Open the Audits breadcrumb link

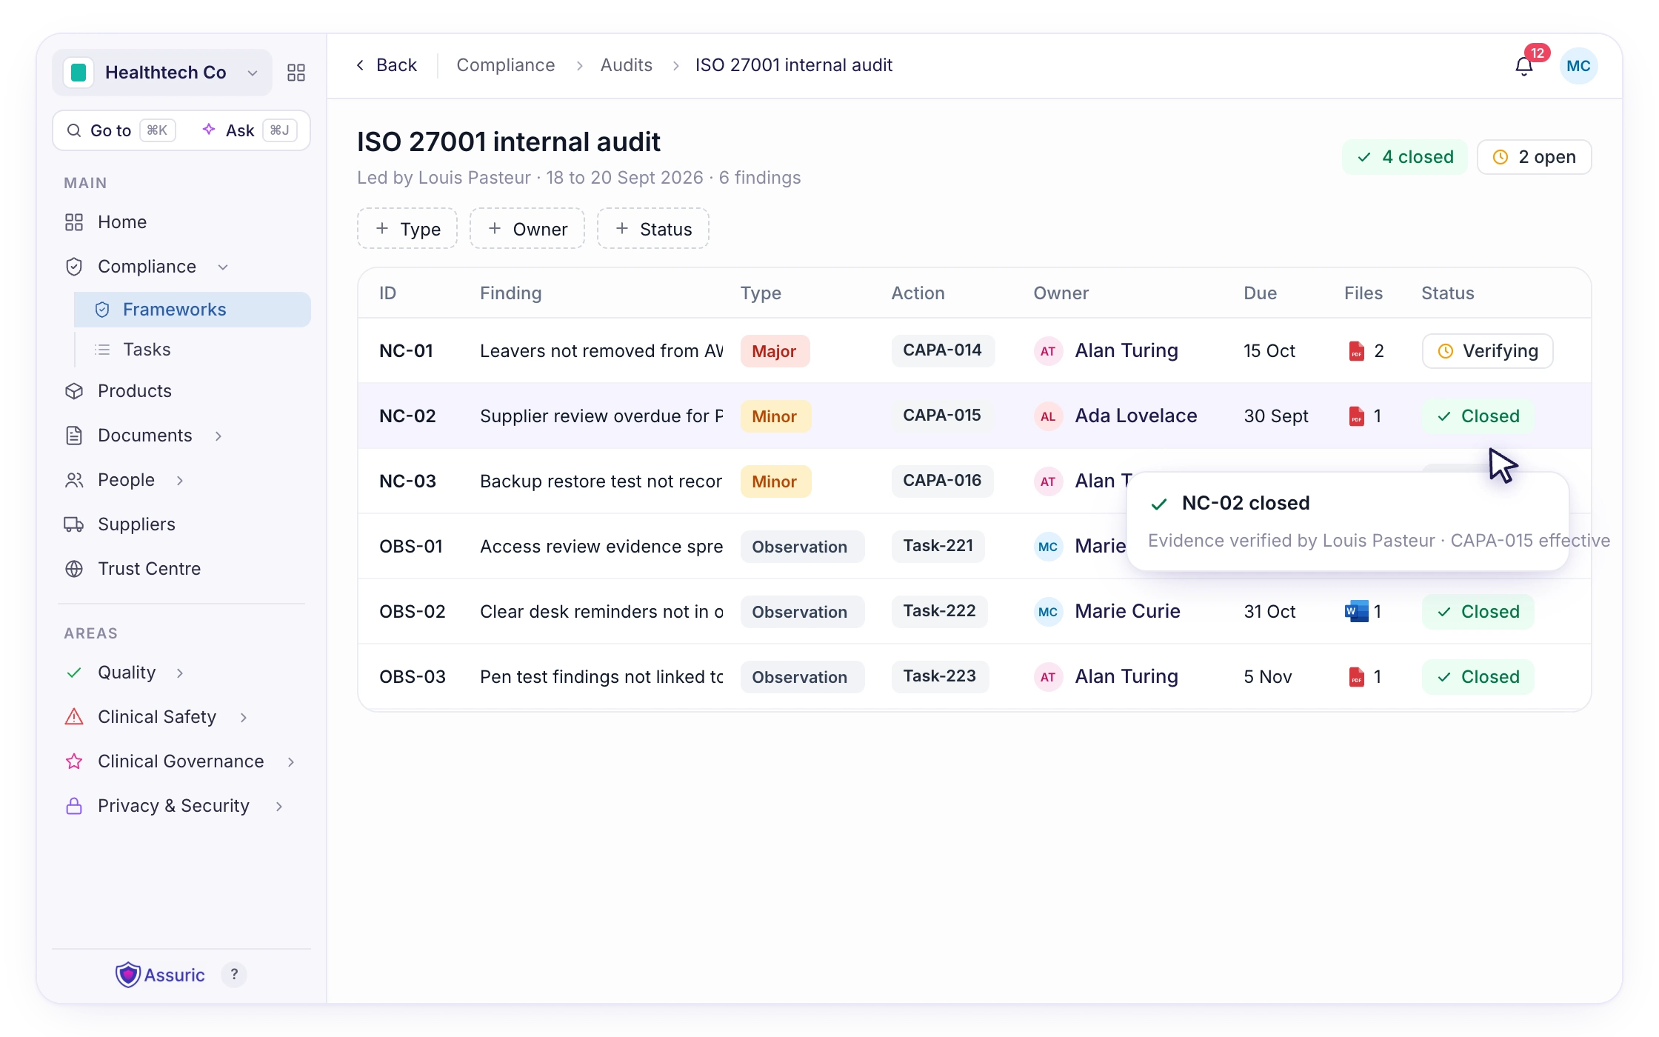pyautogui.click(x=627, y=65)
